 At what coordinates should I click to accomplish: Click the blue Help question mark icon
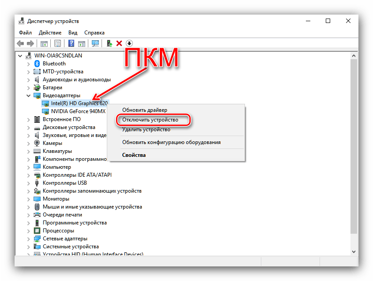click(71, 43)
